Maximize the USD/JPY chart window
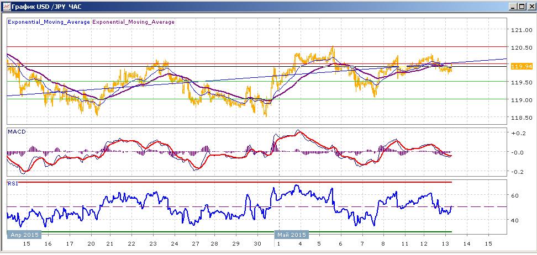 (521, 6)
